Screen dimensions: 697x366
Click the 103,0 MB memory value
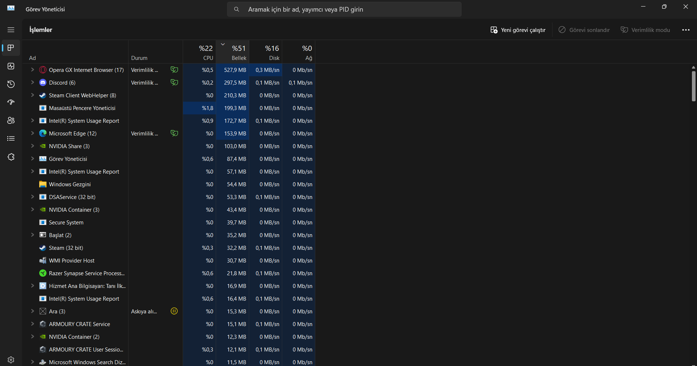click(x=235, y=146)
